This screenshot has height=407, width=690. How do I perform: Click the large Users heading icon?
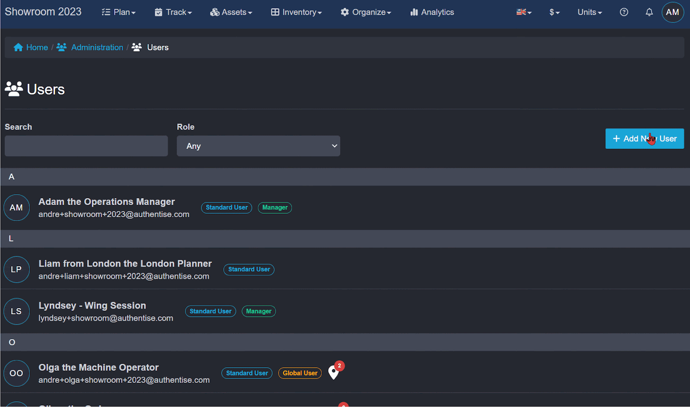(14, 89)
